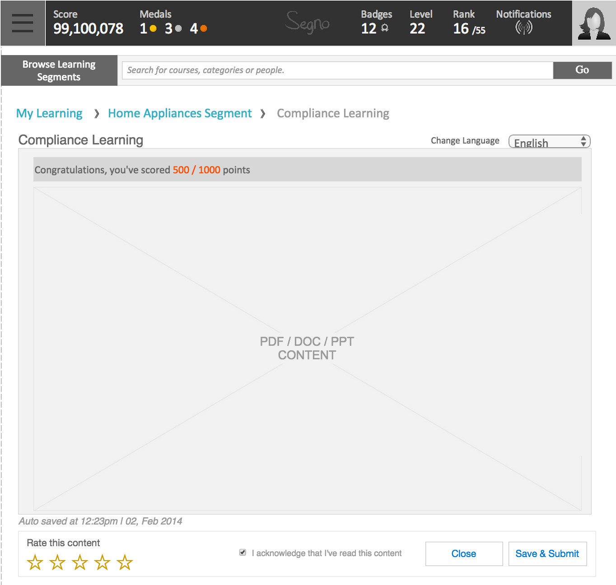Rate content five stars

tap(125, 562)
